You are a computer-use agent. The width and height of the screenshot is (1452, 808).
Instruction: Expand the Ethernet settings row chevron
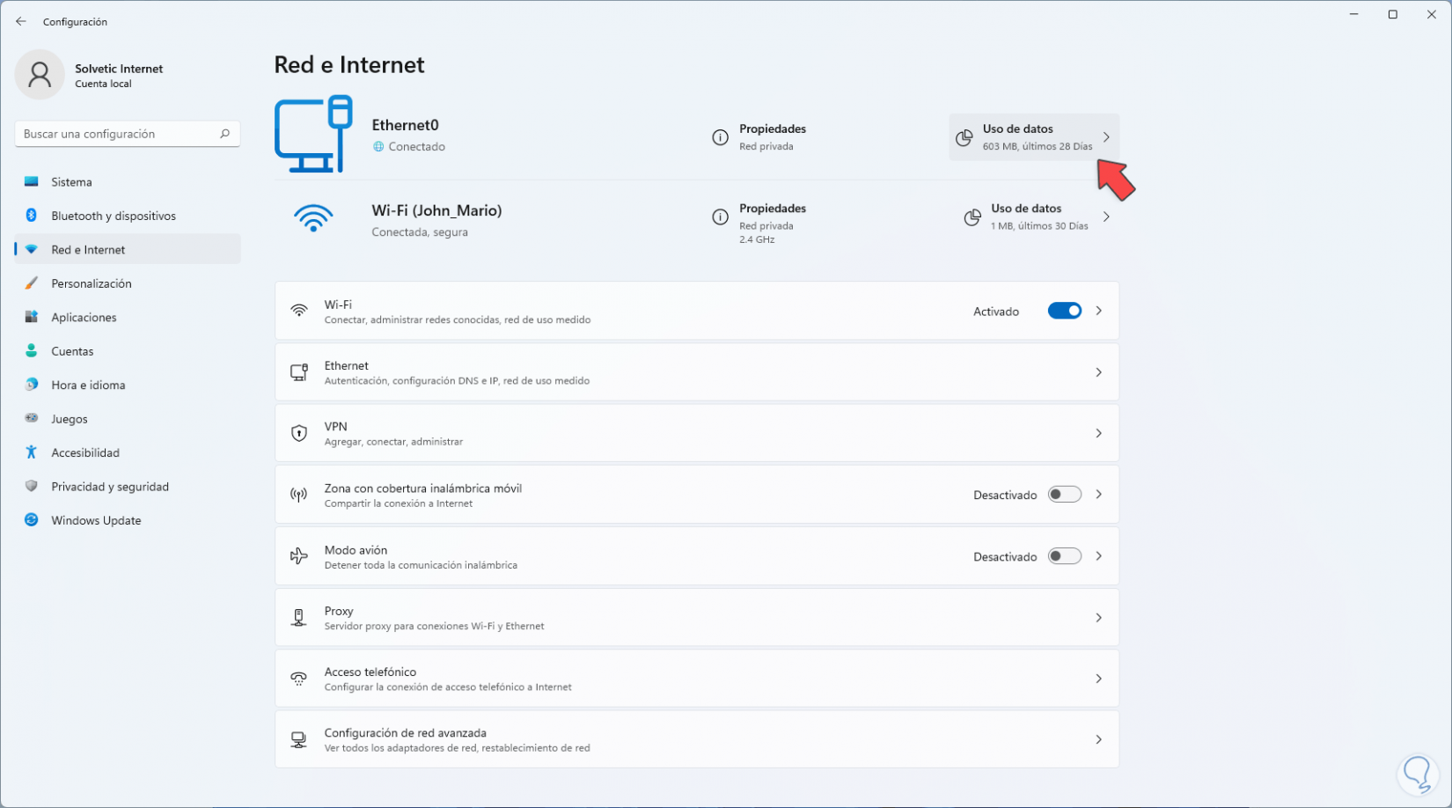[x=1098, y=372]
